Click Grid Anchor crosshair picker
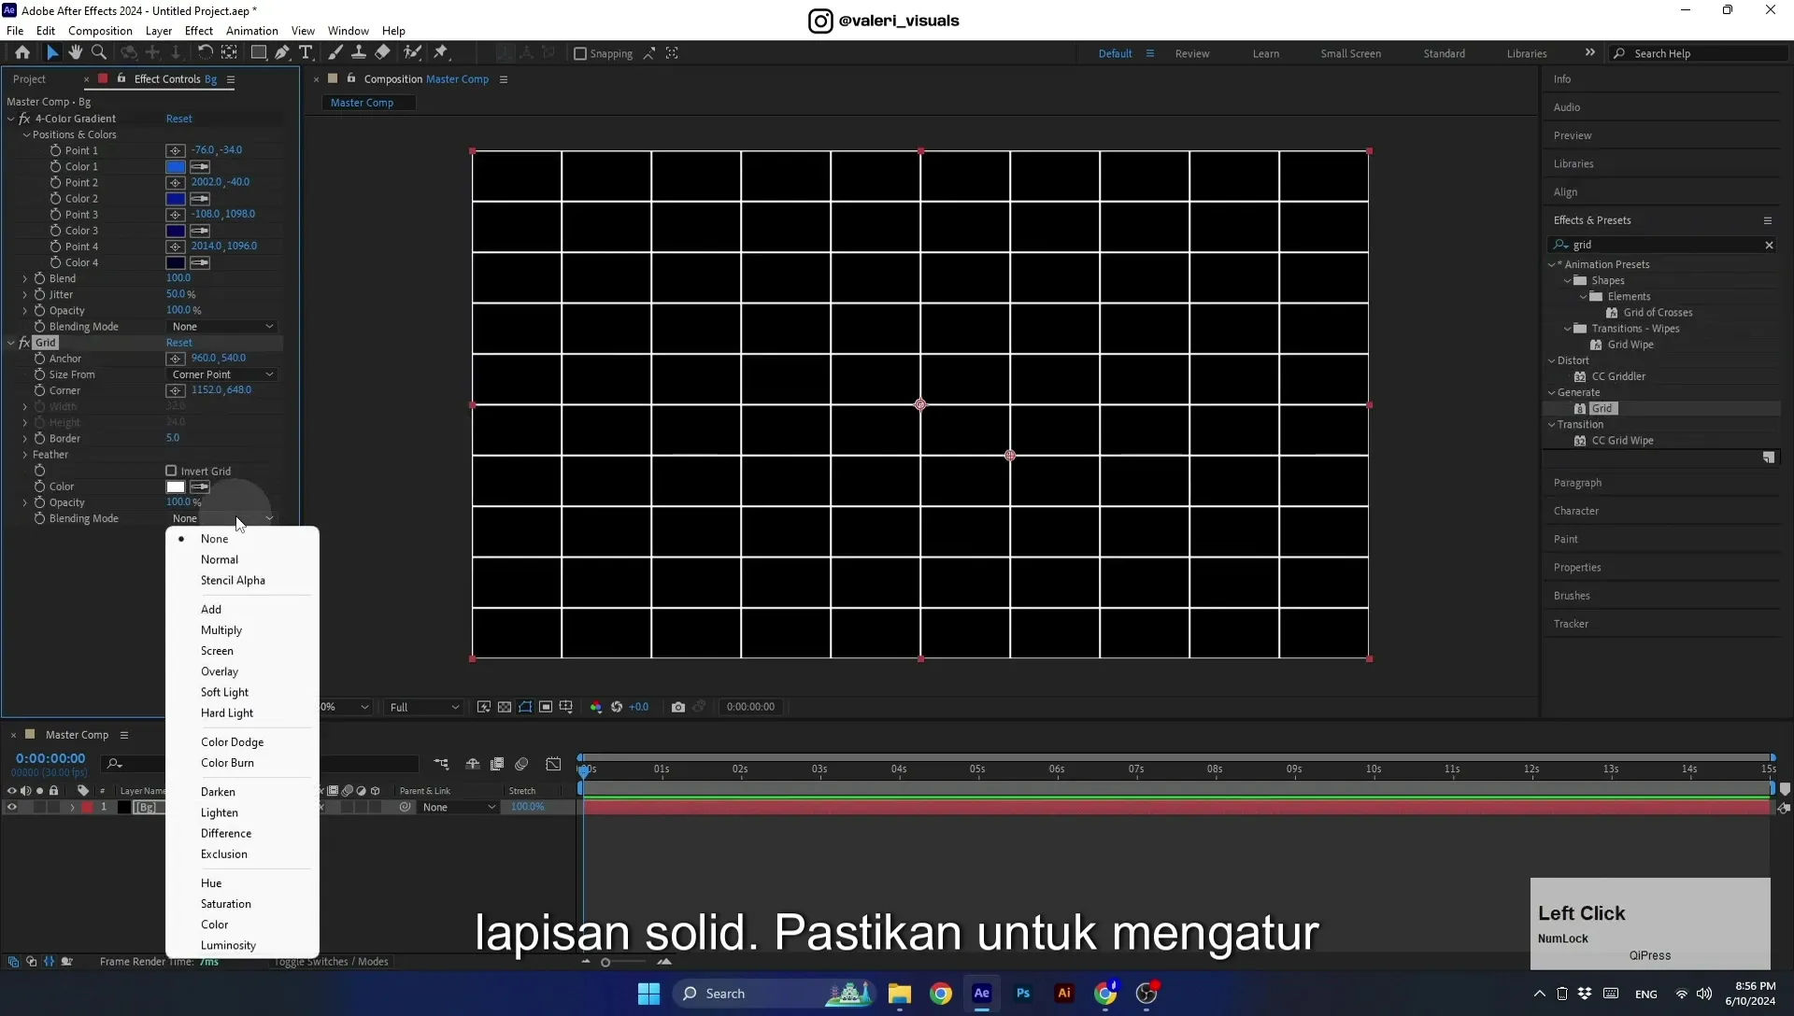1794x1016 pixels. pos(175,359)
